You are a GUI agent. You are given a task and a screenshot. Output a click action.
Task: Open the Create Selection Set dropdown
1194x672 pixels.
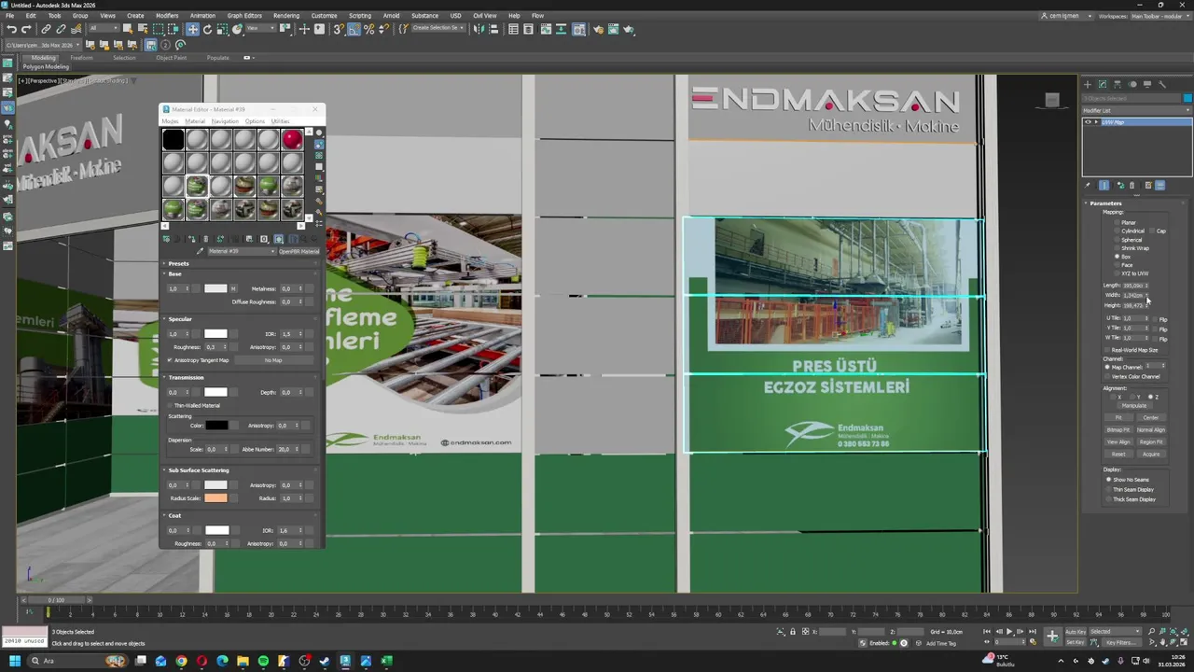(x=437, y=29)
